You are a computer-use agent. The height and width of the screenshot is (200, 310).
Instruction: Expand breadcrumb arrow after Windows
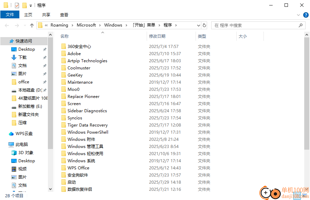click(x=126, y=25)
